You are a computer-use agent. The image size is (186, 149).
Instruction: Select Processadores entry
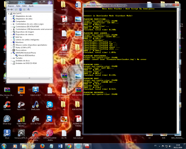tap(21, 50)
